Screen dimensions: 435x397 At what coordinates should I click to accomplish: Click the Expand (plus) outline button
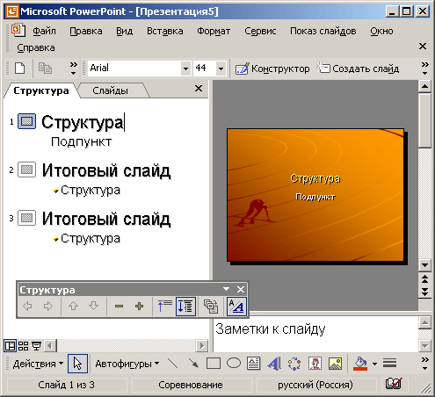pyautogui.click(x=140, y=307)
